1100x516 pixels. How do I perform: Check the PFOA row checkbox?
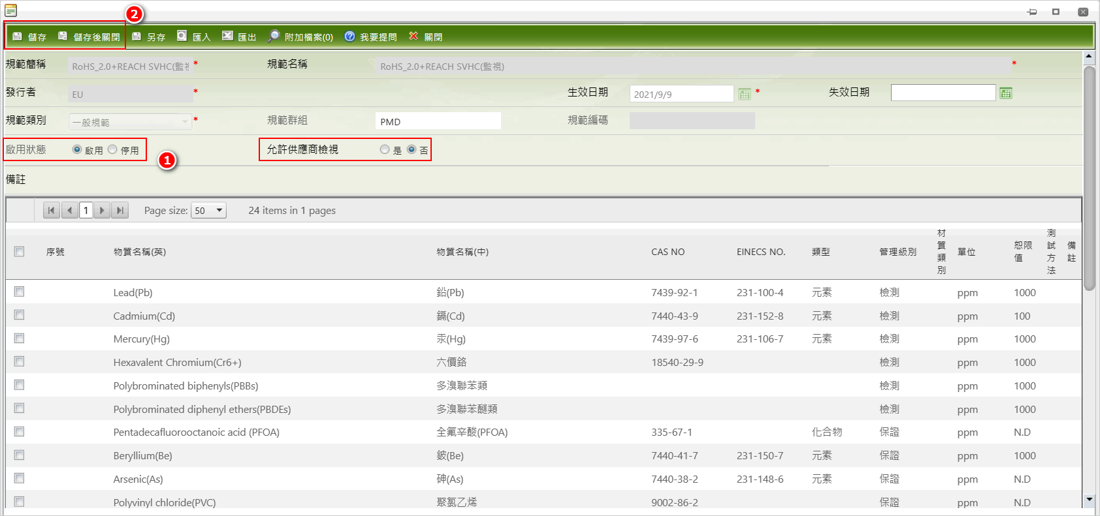point(20,432)
